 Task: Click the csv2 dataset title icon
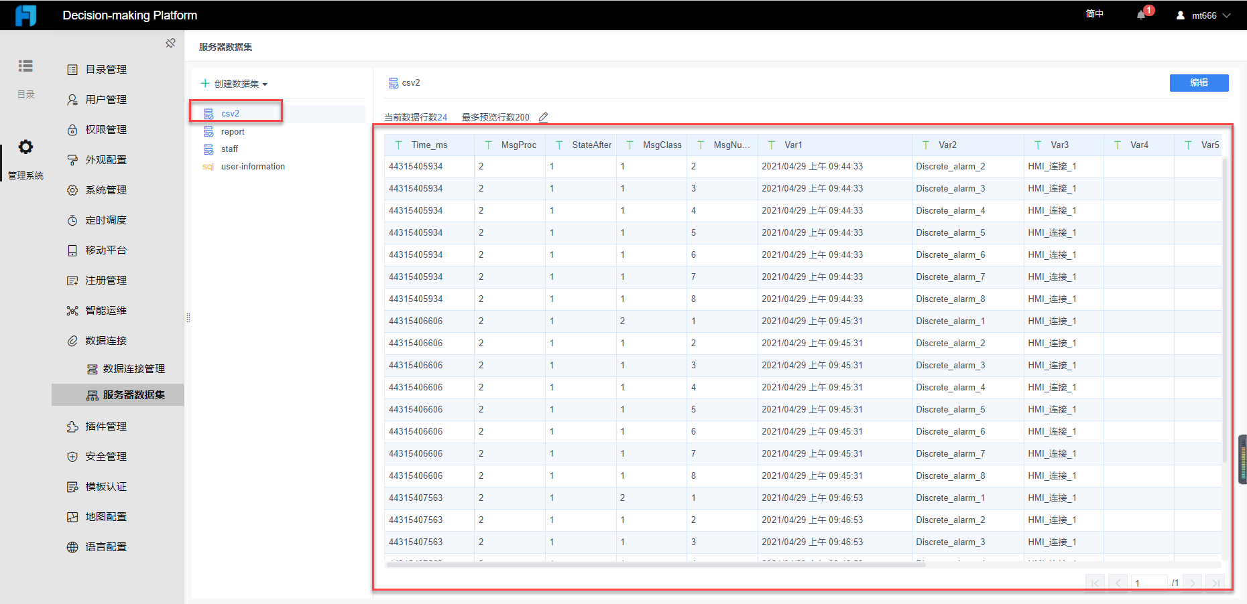click(393, 83)
